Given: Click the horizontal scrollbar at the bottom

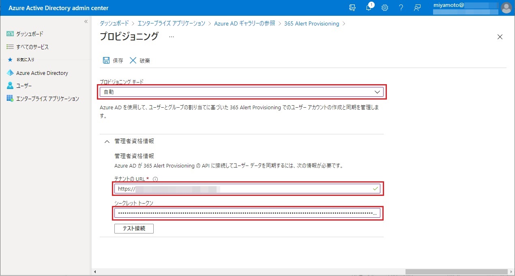Looking at the screenshot, I should [456, 272].
